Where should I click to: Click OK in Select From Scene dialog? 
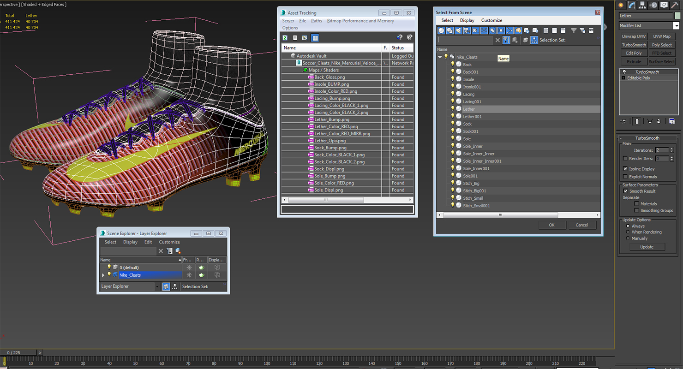[x=551, y=225]
